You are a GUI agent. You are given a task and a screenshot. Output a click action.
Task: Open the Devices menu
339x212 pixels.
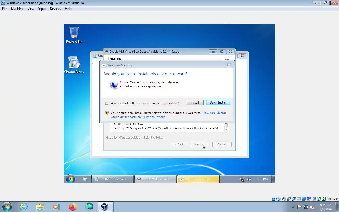55,9
